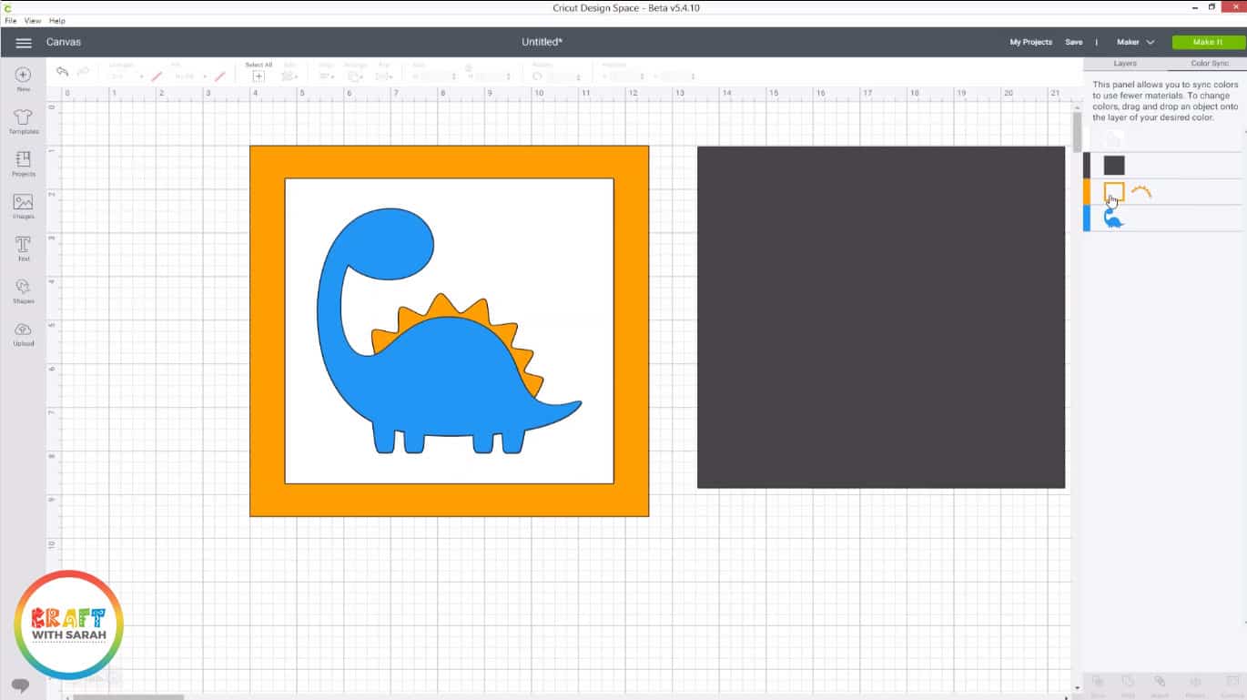Click the dark gray color bar in Color Sync
This screenshot has height=700, width=1247.
pos(1087,166)
